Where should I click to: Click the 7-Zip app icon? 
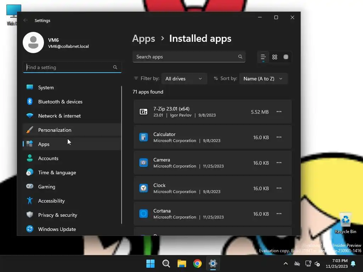coord(144,112)
